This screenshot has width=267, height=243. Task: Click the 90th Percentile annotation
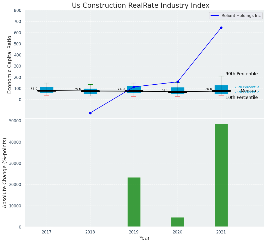click(241, 74)
